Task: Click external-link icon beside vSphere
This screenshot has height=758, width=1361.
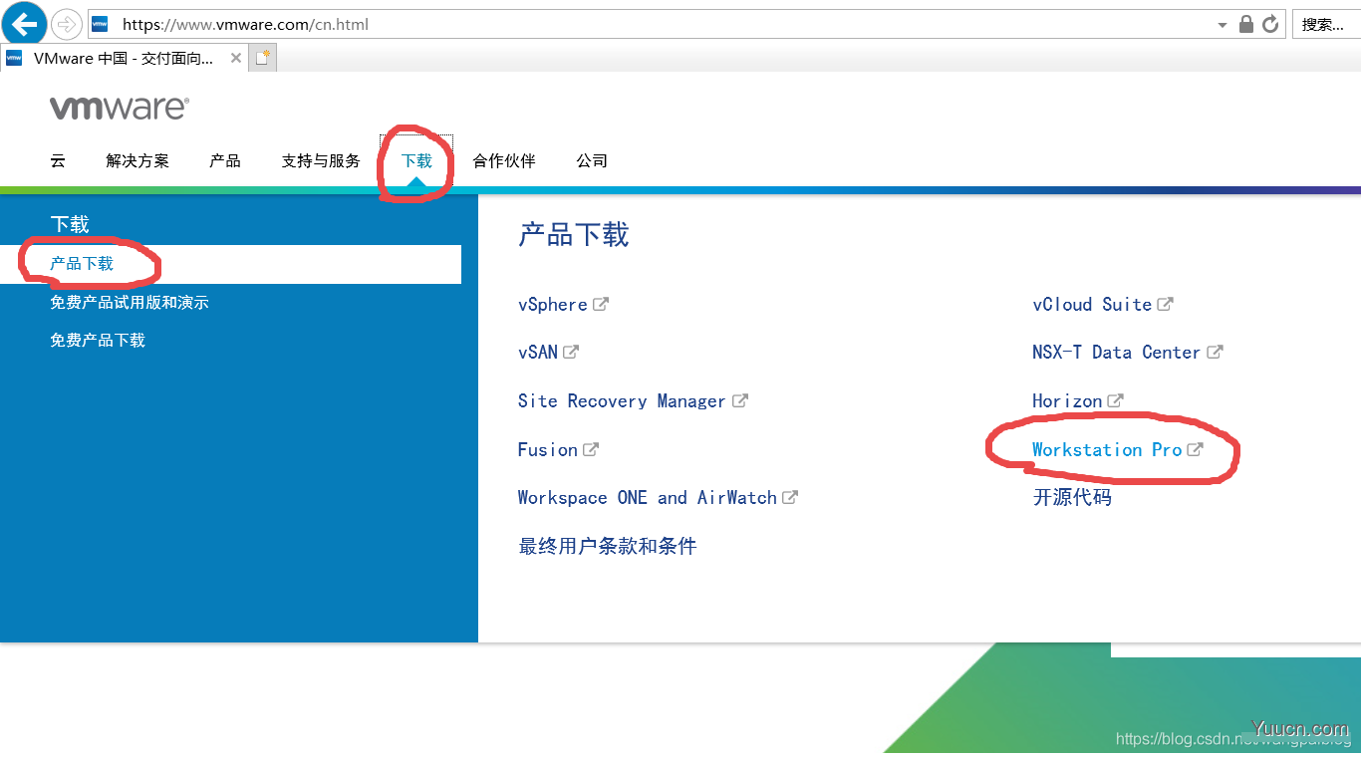Action: 601,304
